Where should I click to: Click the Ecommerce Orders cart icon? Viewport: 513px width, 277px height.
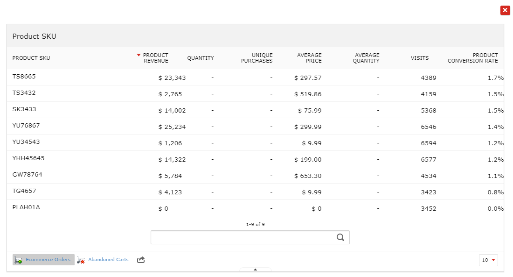point(18,260)
